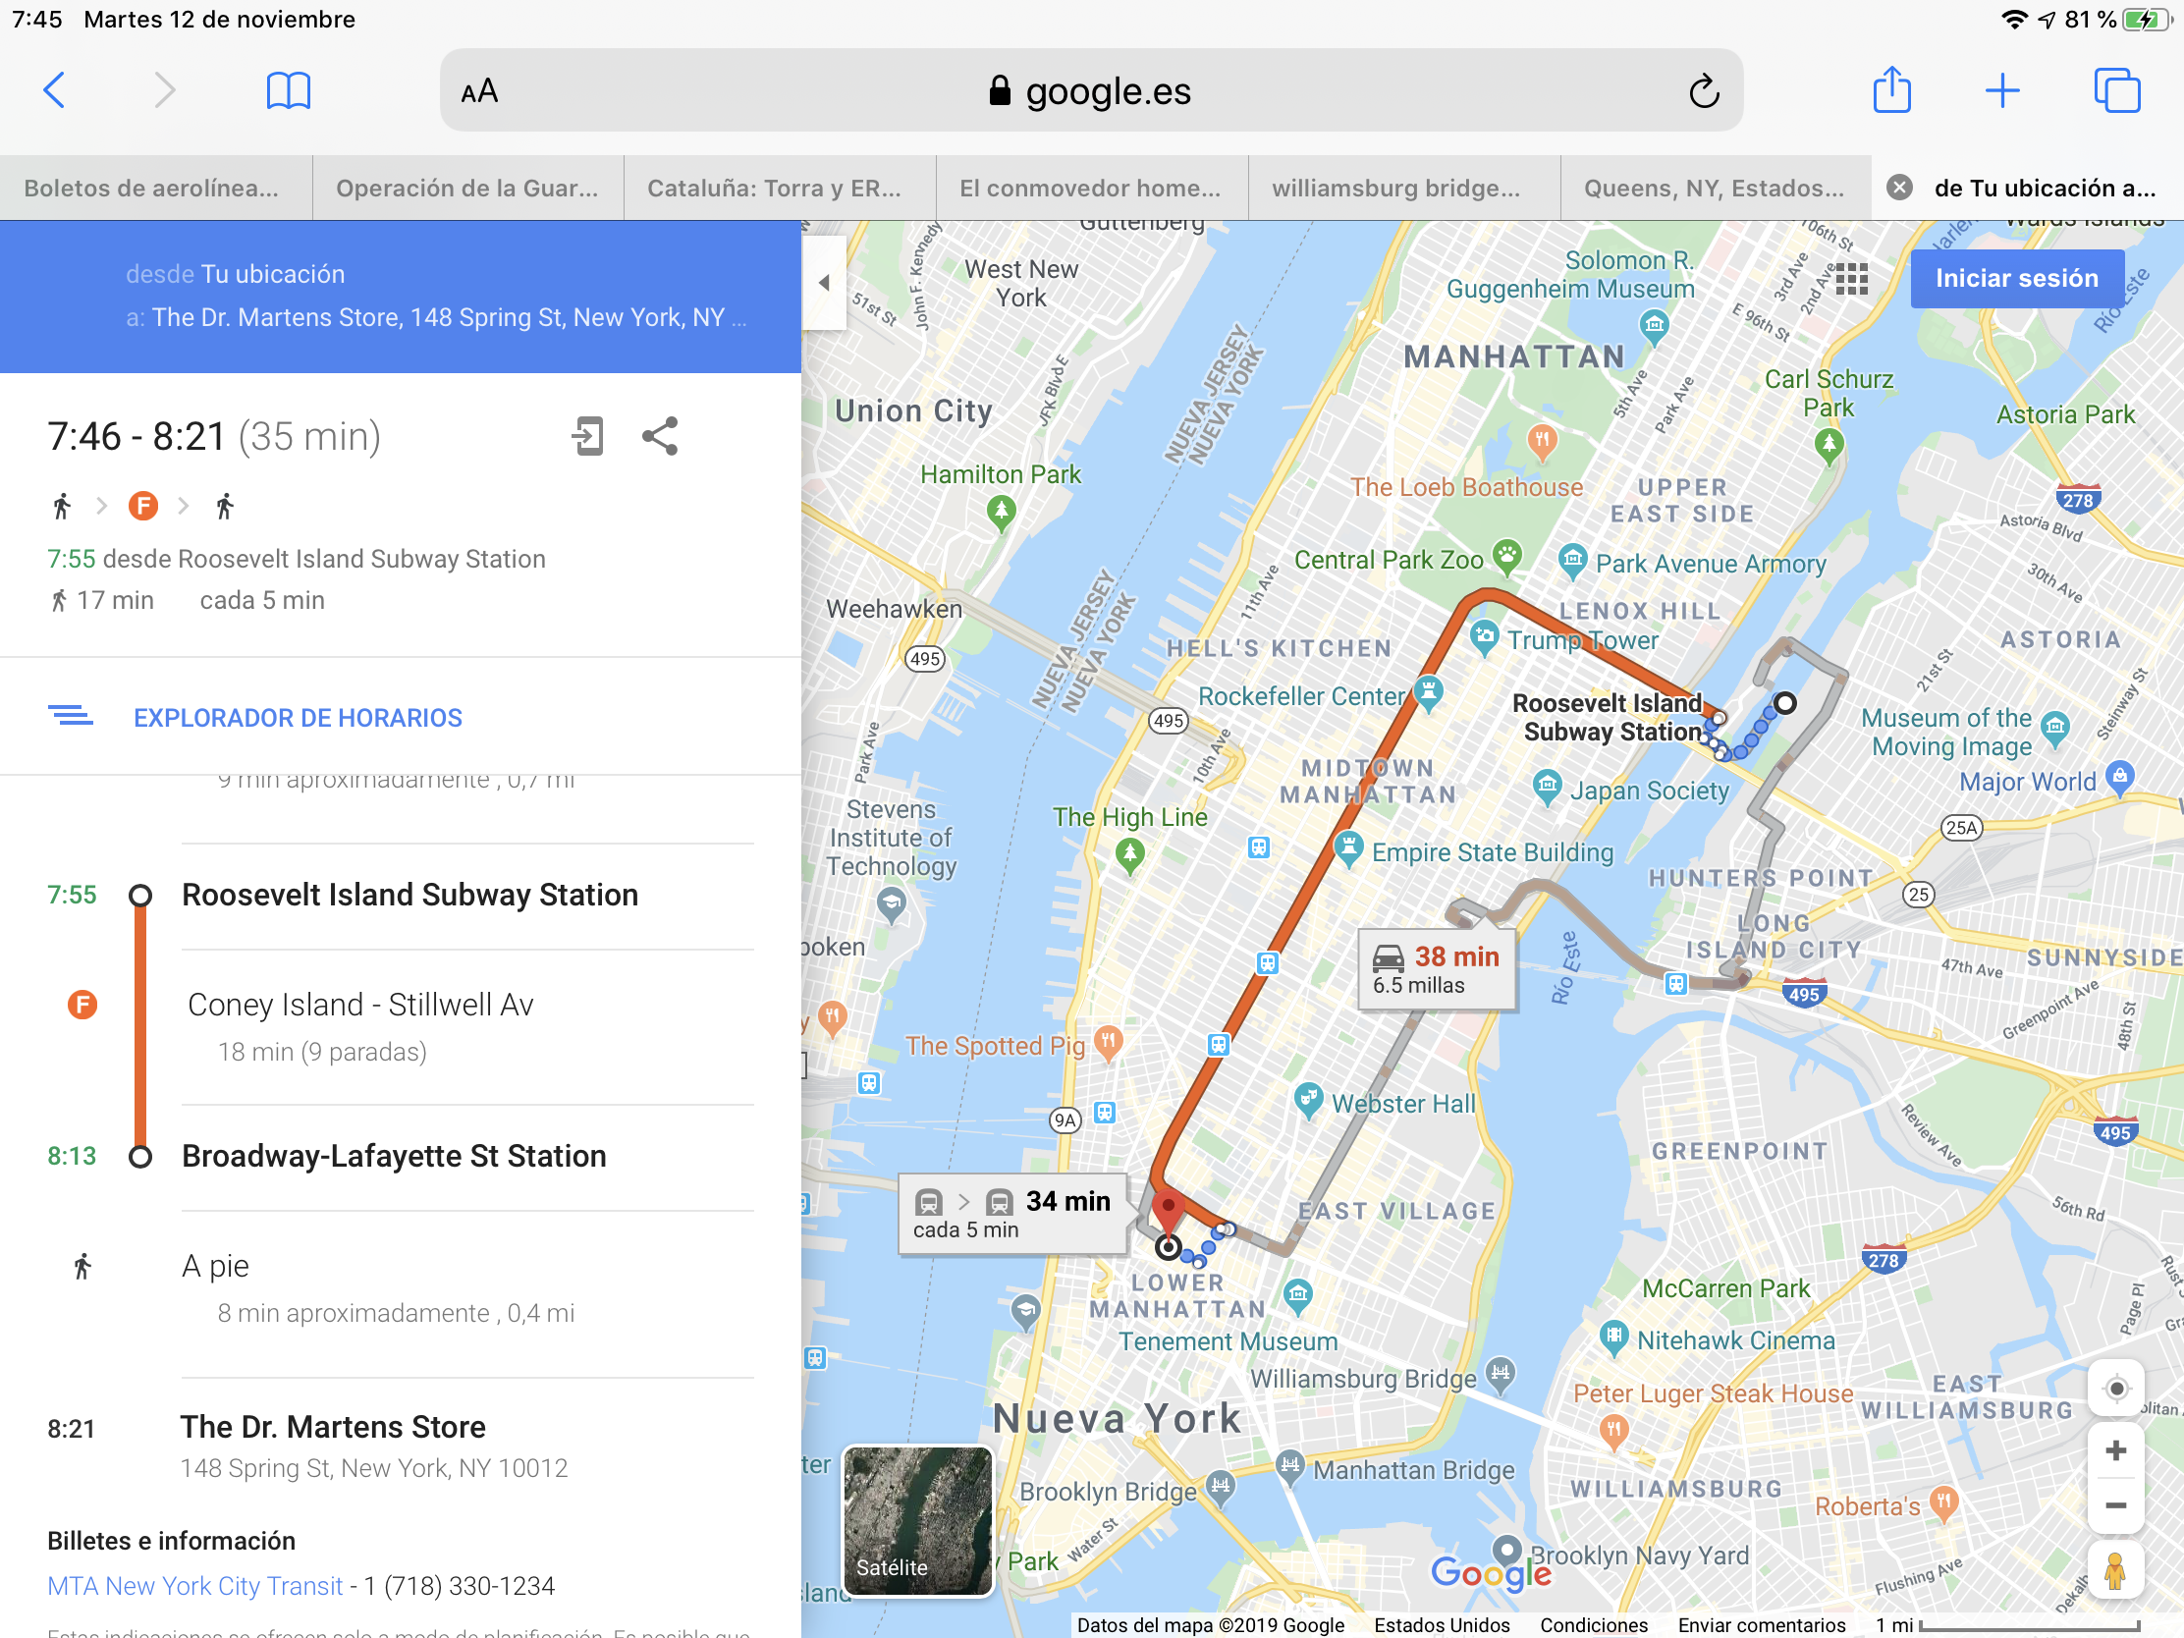This screenshot has width=2184, height=1638.
Task: Switch map to Satélite view
Action: (917, 1520)
